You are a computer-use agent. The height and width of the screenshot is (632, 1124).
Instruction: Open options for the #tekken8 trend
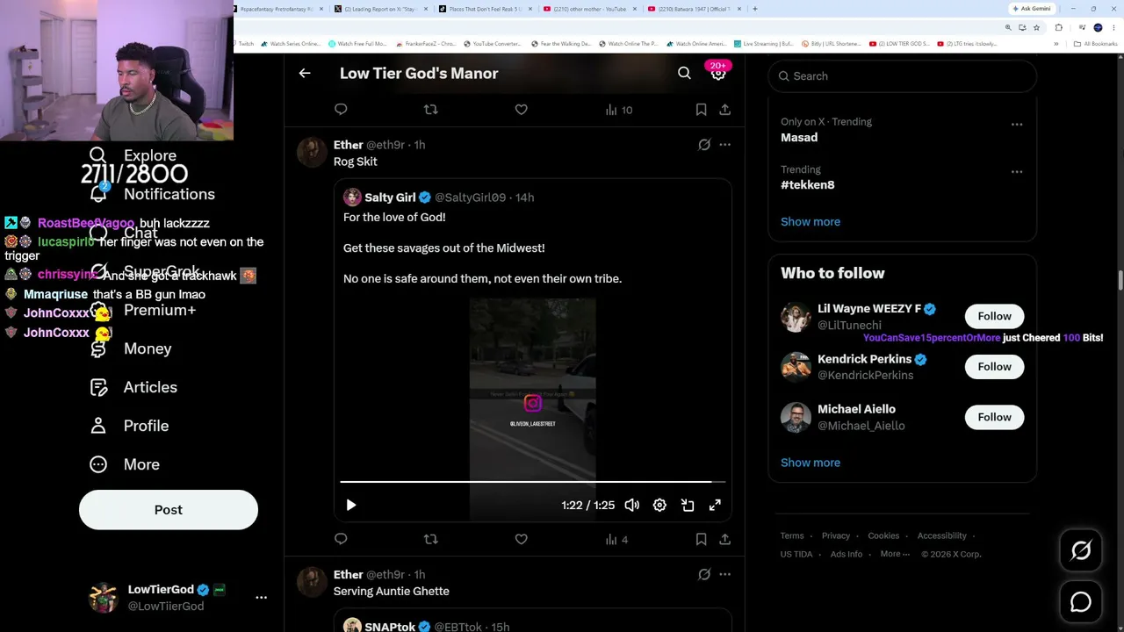pyautogui.click(x=1017, y=172)
